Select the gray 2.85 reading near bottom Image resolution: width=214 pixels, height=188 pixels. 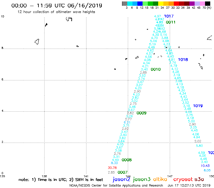[111, 172]
